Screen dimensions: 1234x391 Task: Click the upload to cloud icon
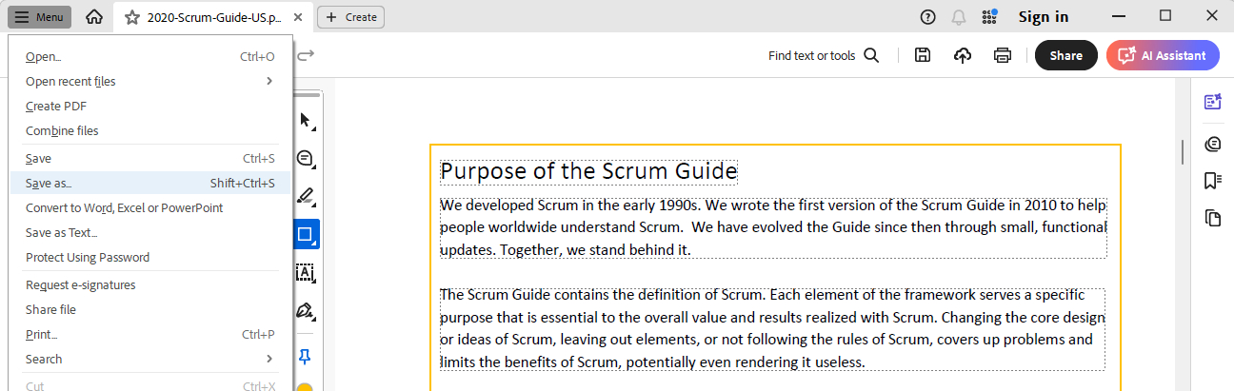[x=963, y=55]
